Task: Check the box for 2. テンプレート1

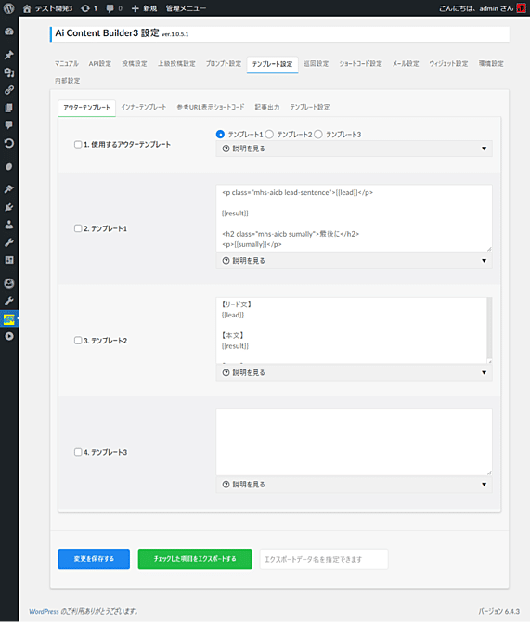Action: coord(78,228)
